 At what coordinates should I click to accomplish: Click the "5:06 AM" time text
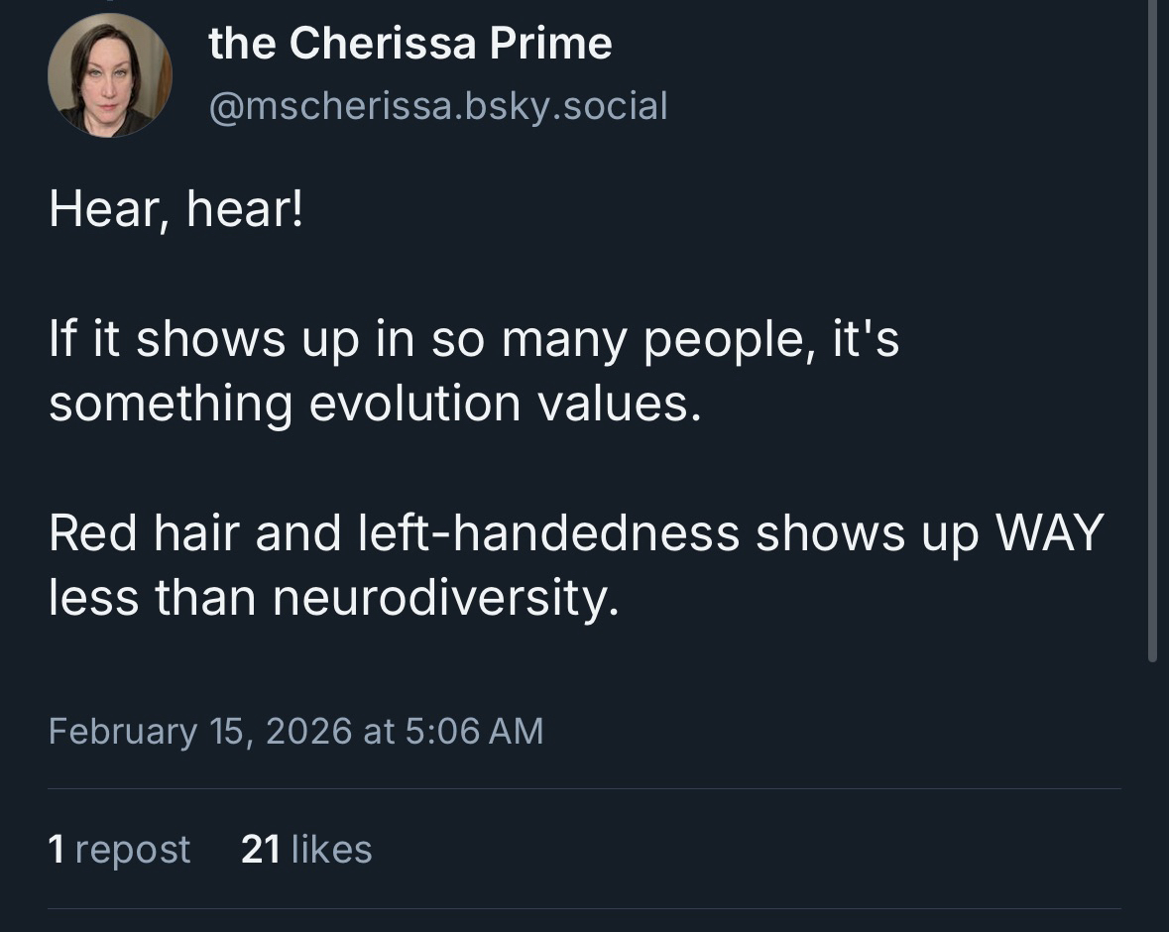click(x=474, y=731)
